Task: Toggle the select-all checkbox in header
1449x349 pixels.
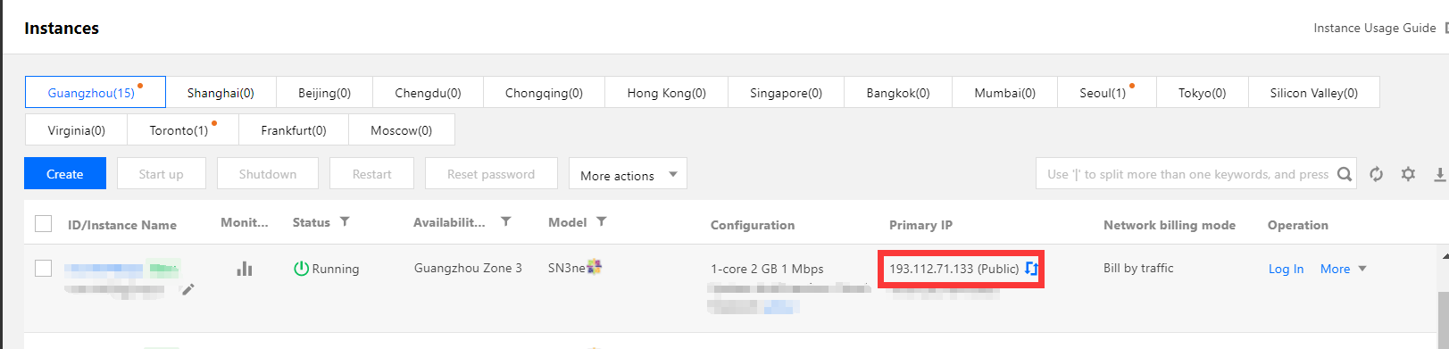Action: click(43, 223)
